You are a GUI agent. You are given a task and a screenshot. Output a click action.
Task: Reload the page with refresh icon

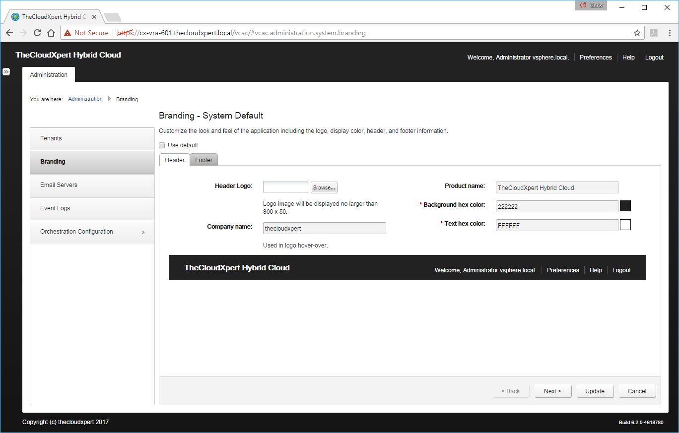(37, 33)
